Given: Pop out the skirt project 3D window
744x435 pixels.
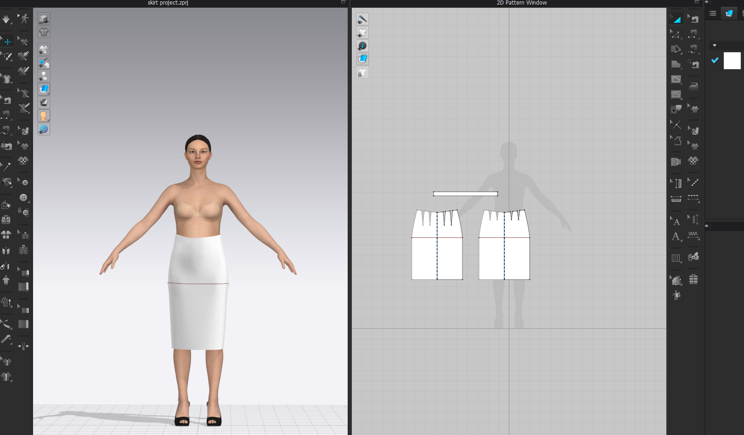Looking at the screenshot, I should [x=344, y=2].
